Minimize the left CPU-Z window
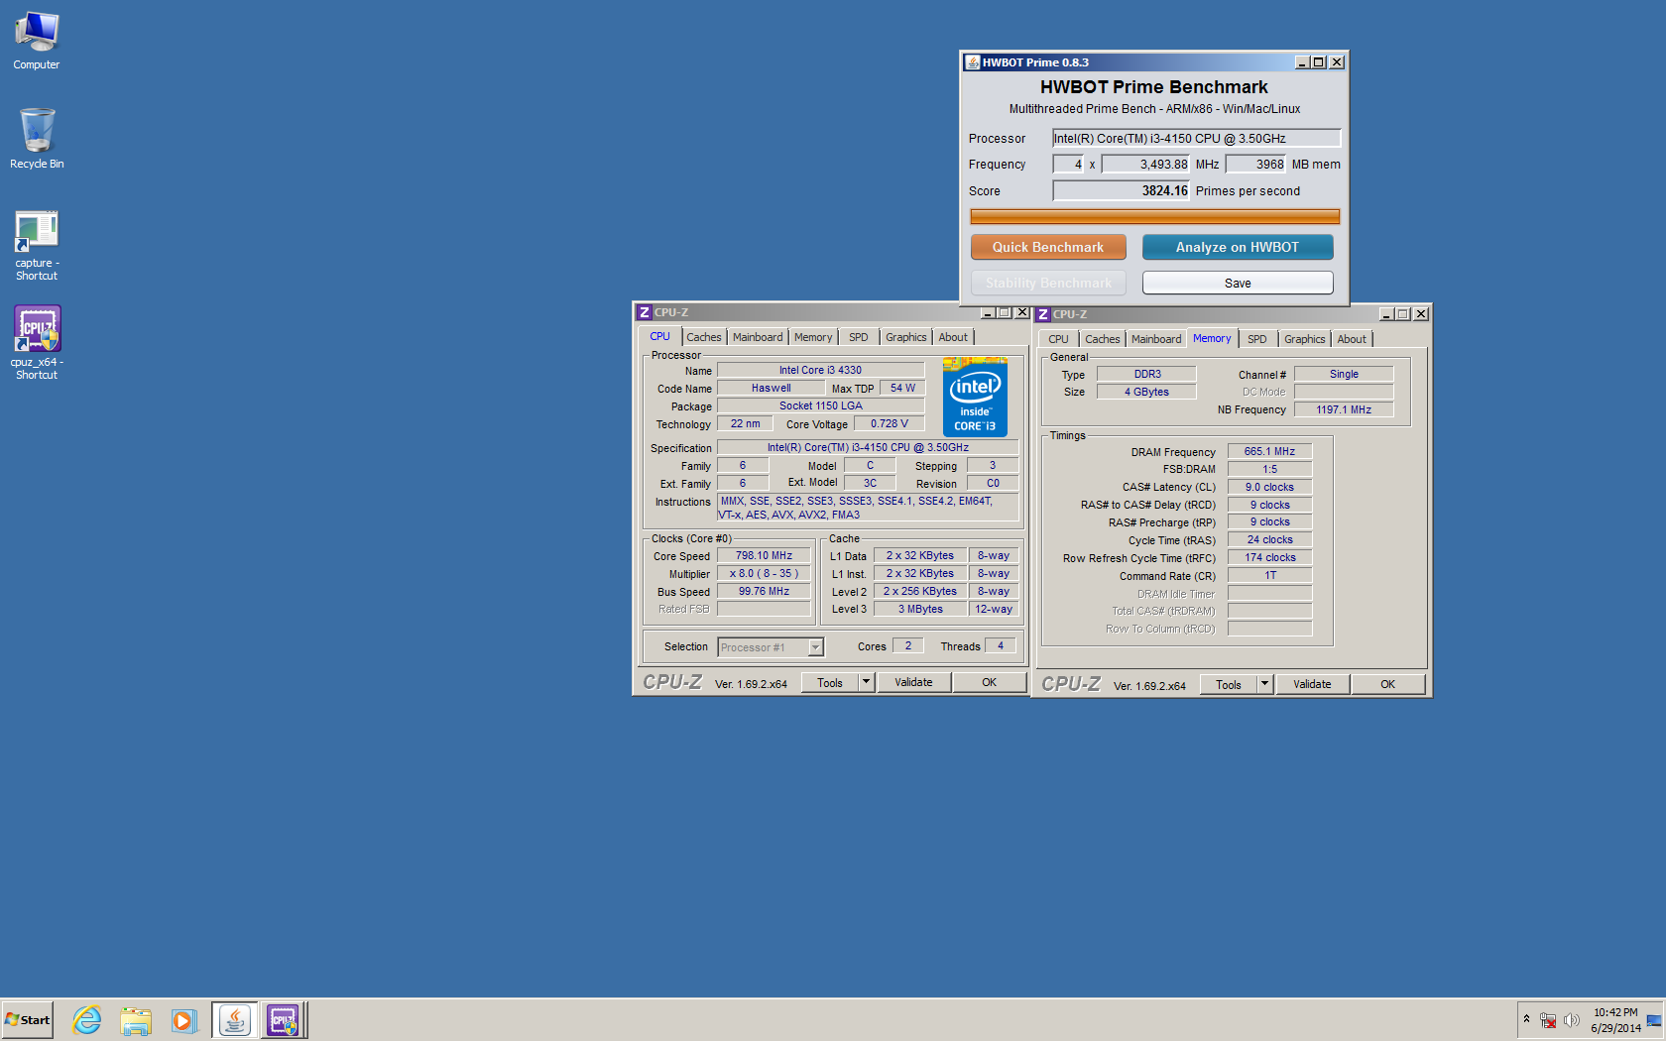 pos(988,312)
